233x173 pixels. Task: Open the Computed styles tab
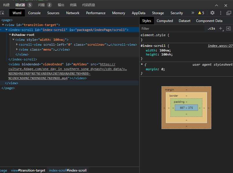click(x=165, y=21)
